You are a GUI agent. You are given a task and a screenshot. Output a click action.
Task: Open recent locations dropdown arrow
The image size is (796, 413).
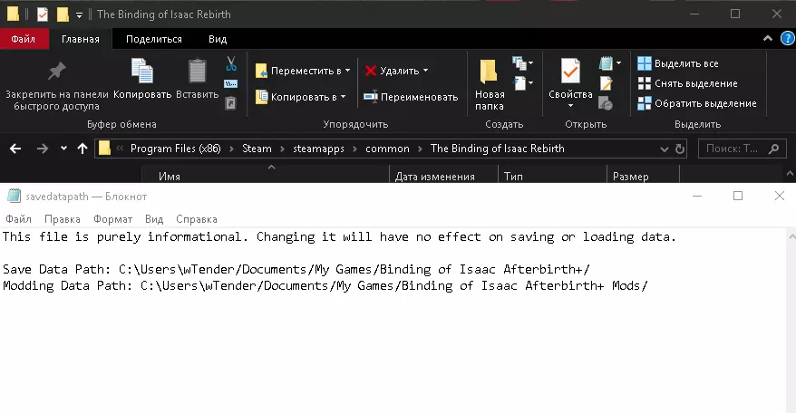click(63, 149)
